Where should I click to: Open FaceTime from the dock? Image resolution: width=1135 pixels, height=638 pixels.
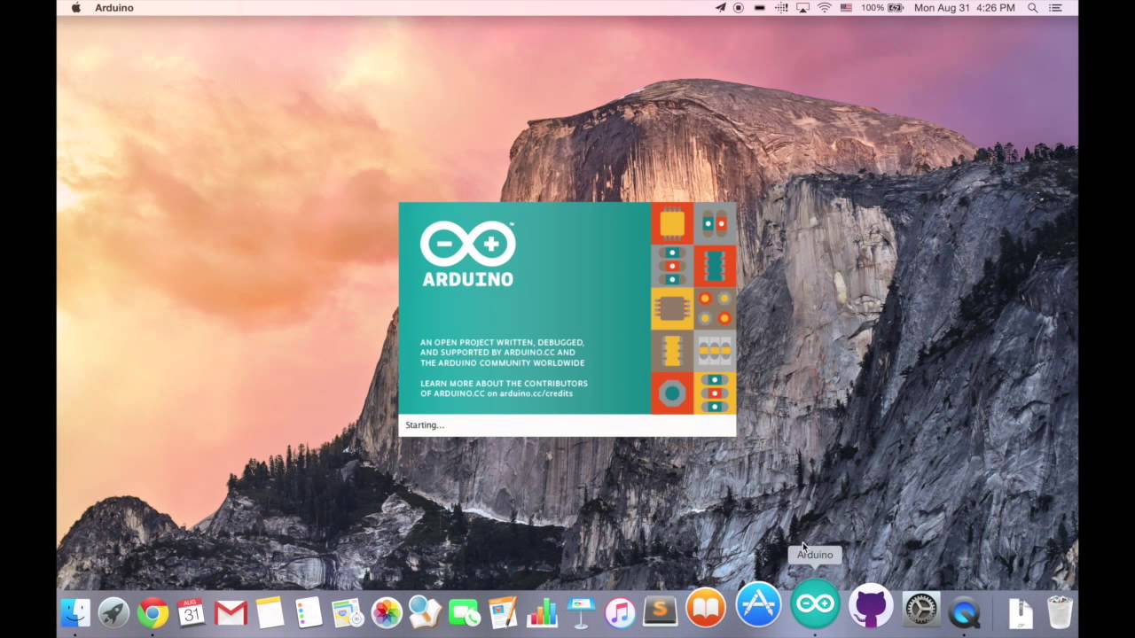tap(464, 612)
